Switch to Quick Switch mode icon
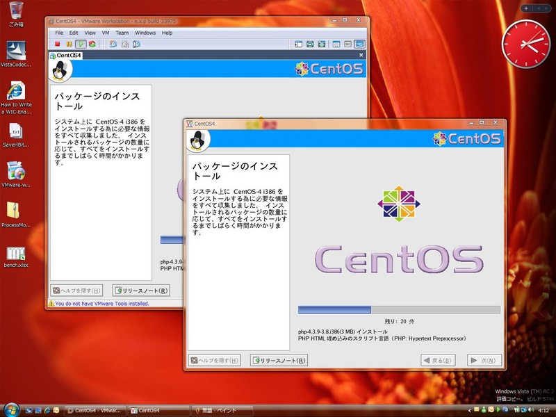The height and width of the screenshot is (417, 556). pyautogui.click(x=310, y=44)
